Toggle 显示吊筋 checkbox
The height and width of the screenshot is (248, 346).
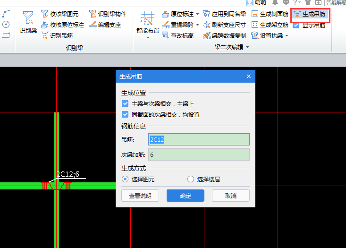296,25
